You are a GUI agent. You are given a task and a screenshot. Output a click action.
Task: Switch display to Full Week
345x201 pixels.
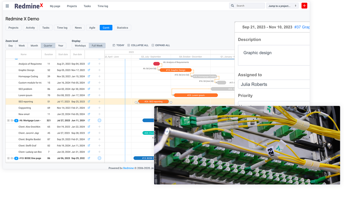pos(97,45)
